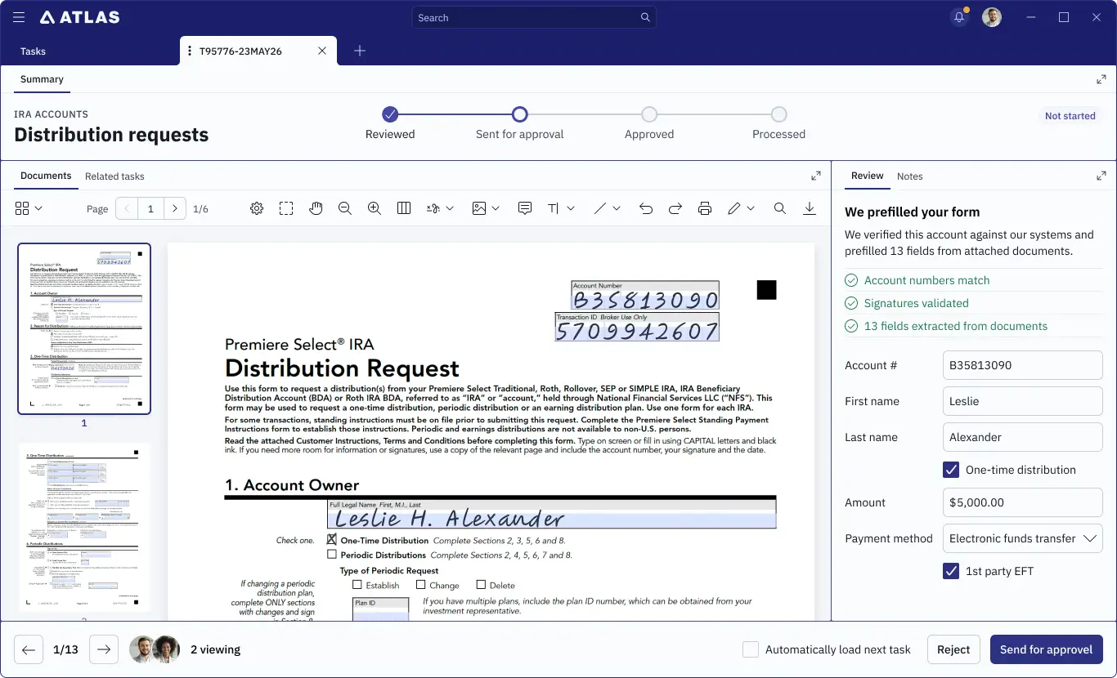This screenshot has width=1117, height=678.
Task: Close the T95776-23MAY26 tab
Action: (322, 51)
